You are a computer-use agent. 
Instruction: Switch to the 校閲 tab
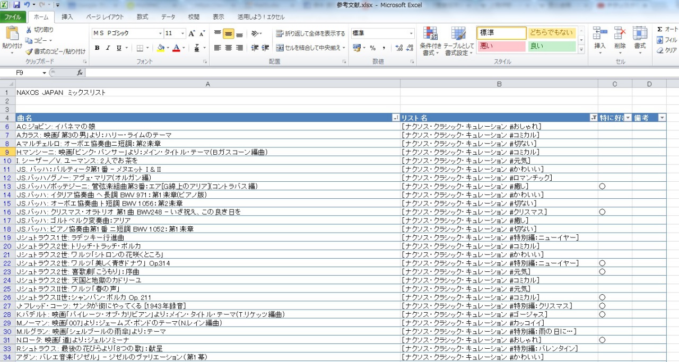coord(194,17)
